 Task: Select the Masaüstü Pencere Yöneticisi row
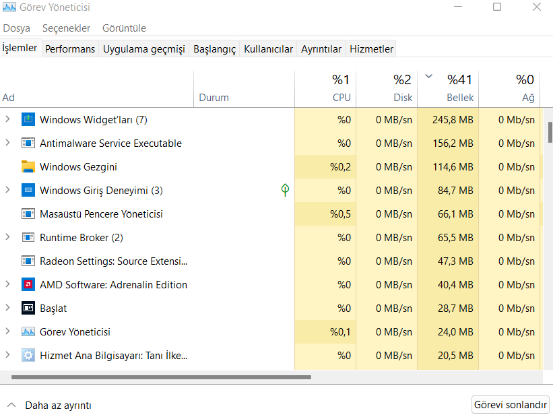(x=101, y=214)
